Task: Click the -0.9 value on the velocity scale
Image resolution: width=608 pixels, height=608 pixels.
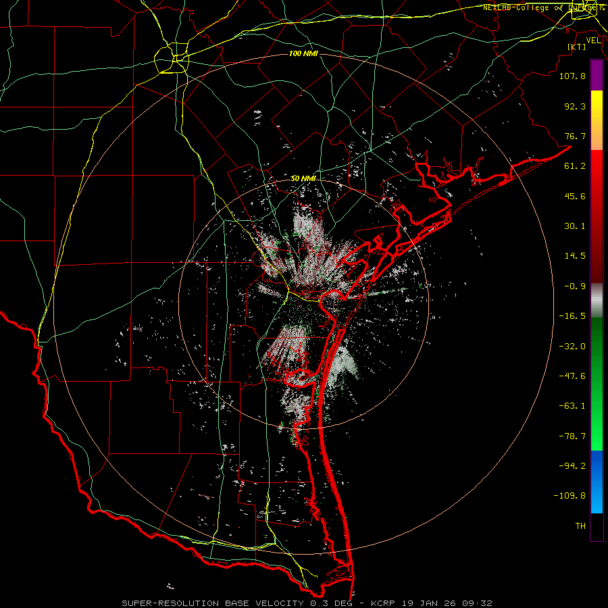Action: click(x=575, y=286)
